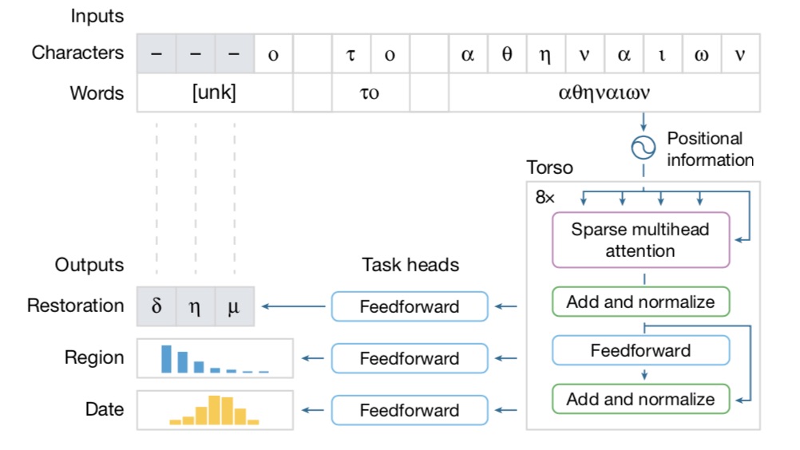800x450 pixels.
Task: Click the Sparse multihead attention box
Action: pos(640,240)
